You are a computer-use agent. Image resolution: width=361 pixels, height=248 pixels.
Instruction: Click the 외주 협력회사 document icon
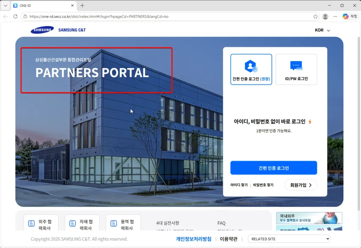pos(31,223)
